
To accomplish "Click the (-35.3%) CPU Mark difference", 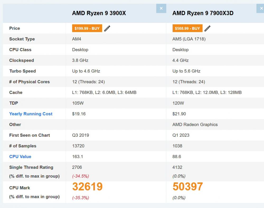I will [81, 198].
